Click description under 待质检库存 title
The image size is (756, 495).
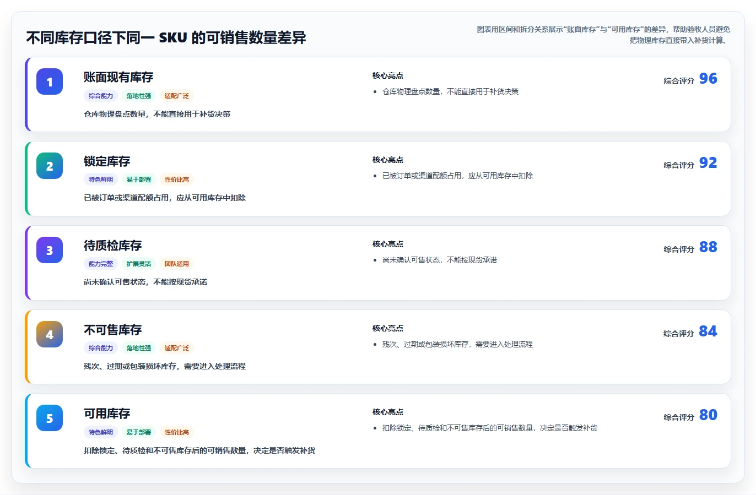(145, 282)
